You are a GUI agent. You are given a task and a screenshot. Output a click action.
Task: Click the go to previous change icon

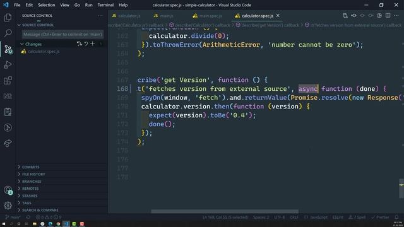(x=353, y=16)
